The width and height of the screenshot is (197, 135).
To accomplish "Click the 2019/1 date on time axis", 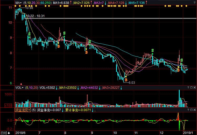I will click(188, 133).
